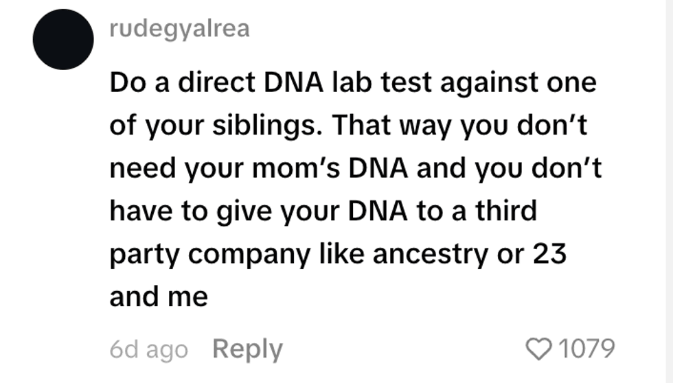Click the word "party" in the comment

pyautogui.click(x=144, y=255)
